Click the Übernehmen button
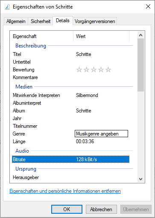 [136, 209]
